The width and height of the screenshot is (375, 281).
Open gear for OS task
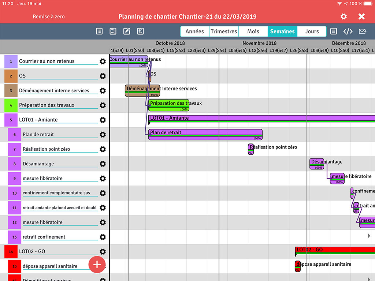pos(103,76)
